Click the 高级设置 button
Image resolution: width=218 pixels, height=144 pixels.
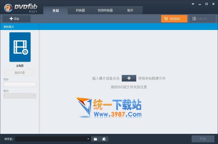tap(20, 73)
